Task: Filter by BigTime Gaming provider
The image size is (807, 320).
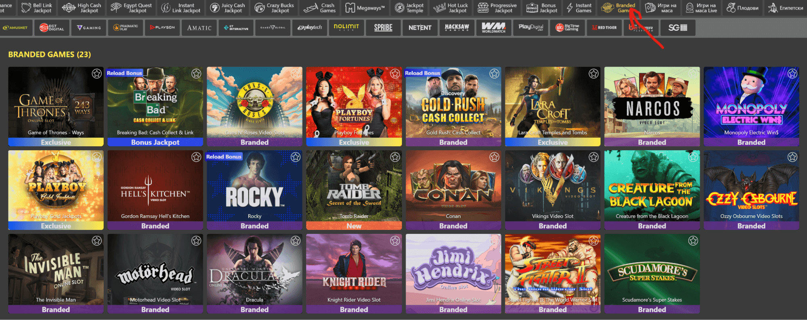Action: coord(567,28)
